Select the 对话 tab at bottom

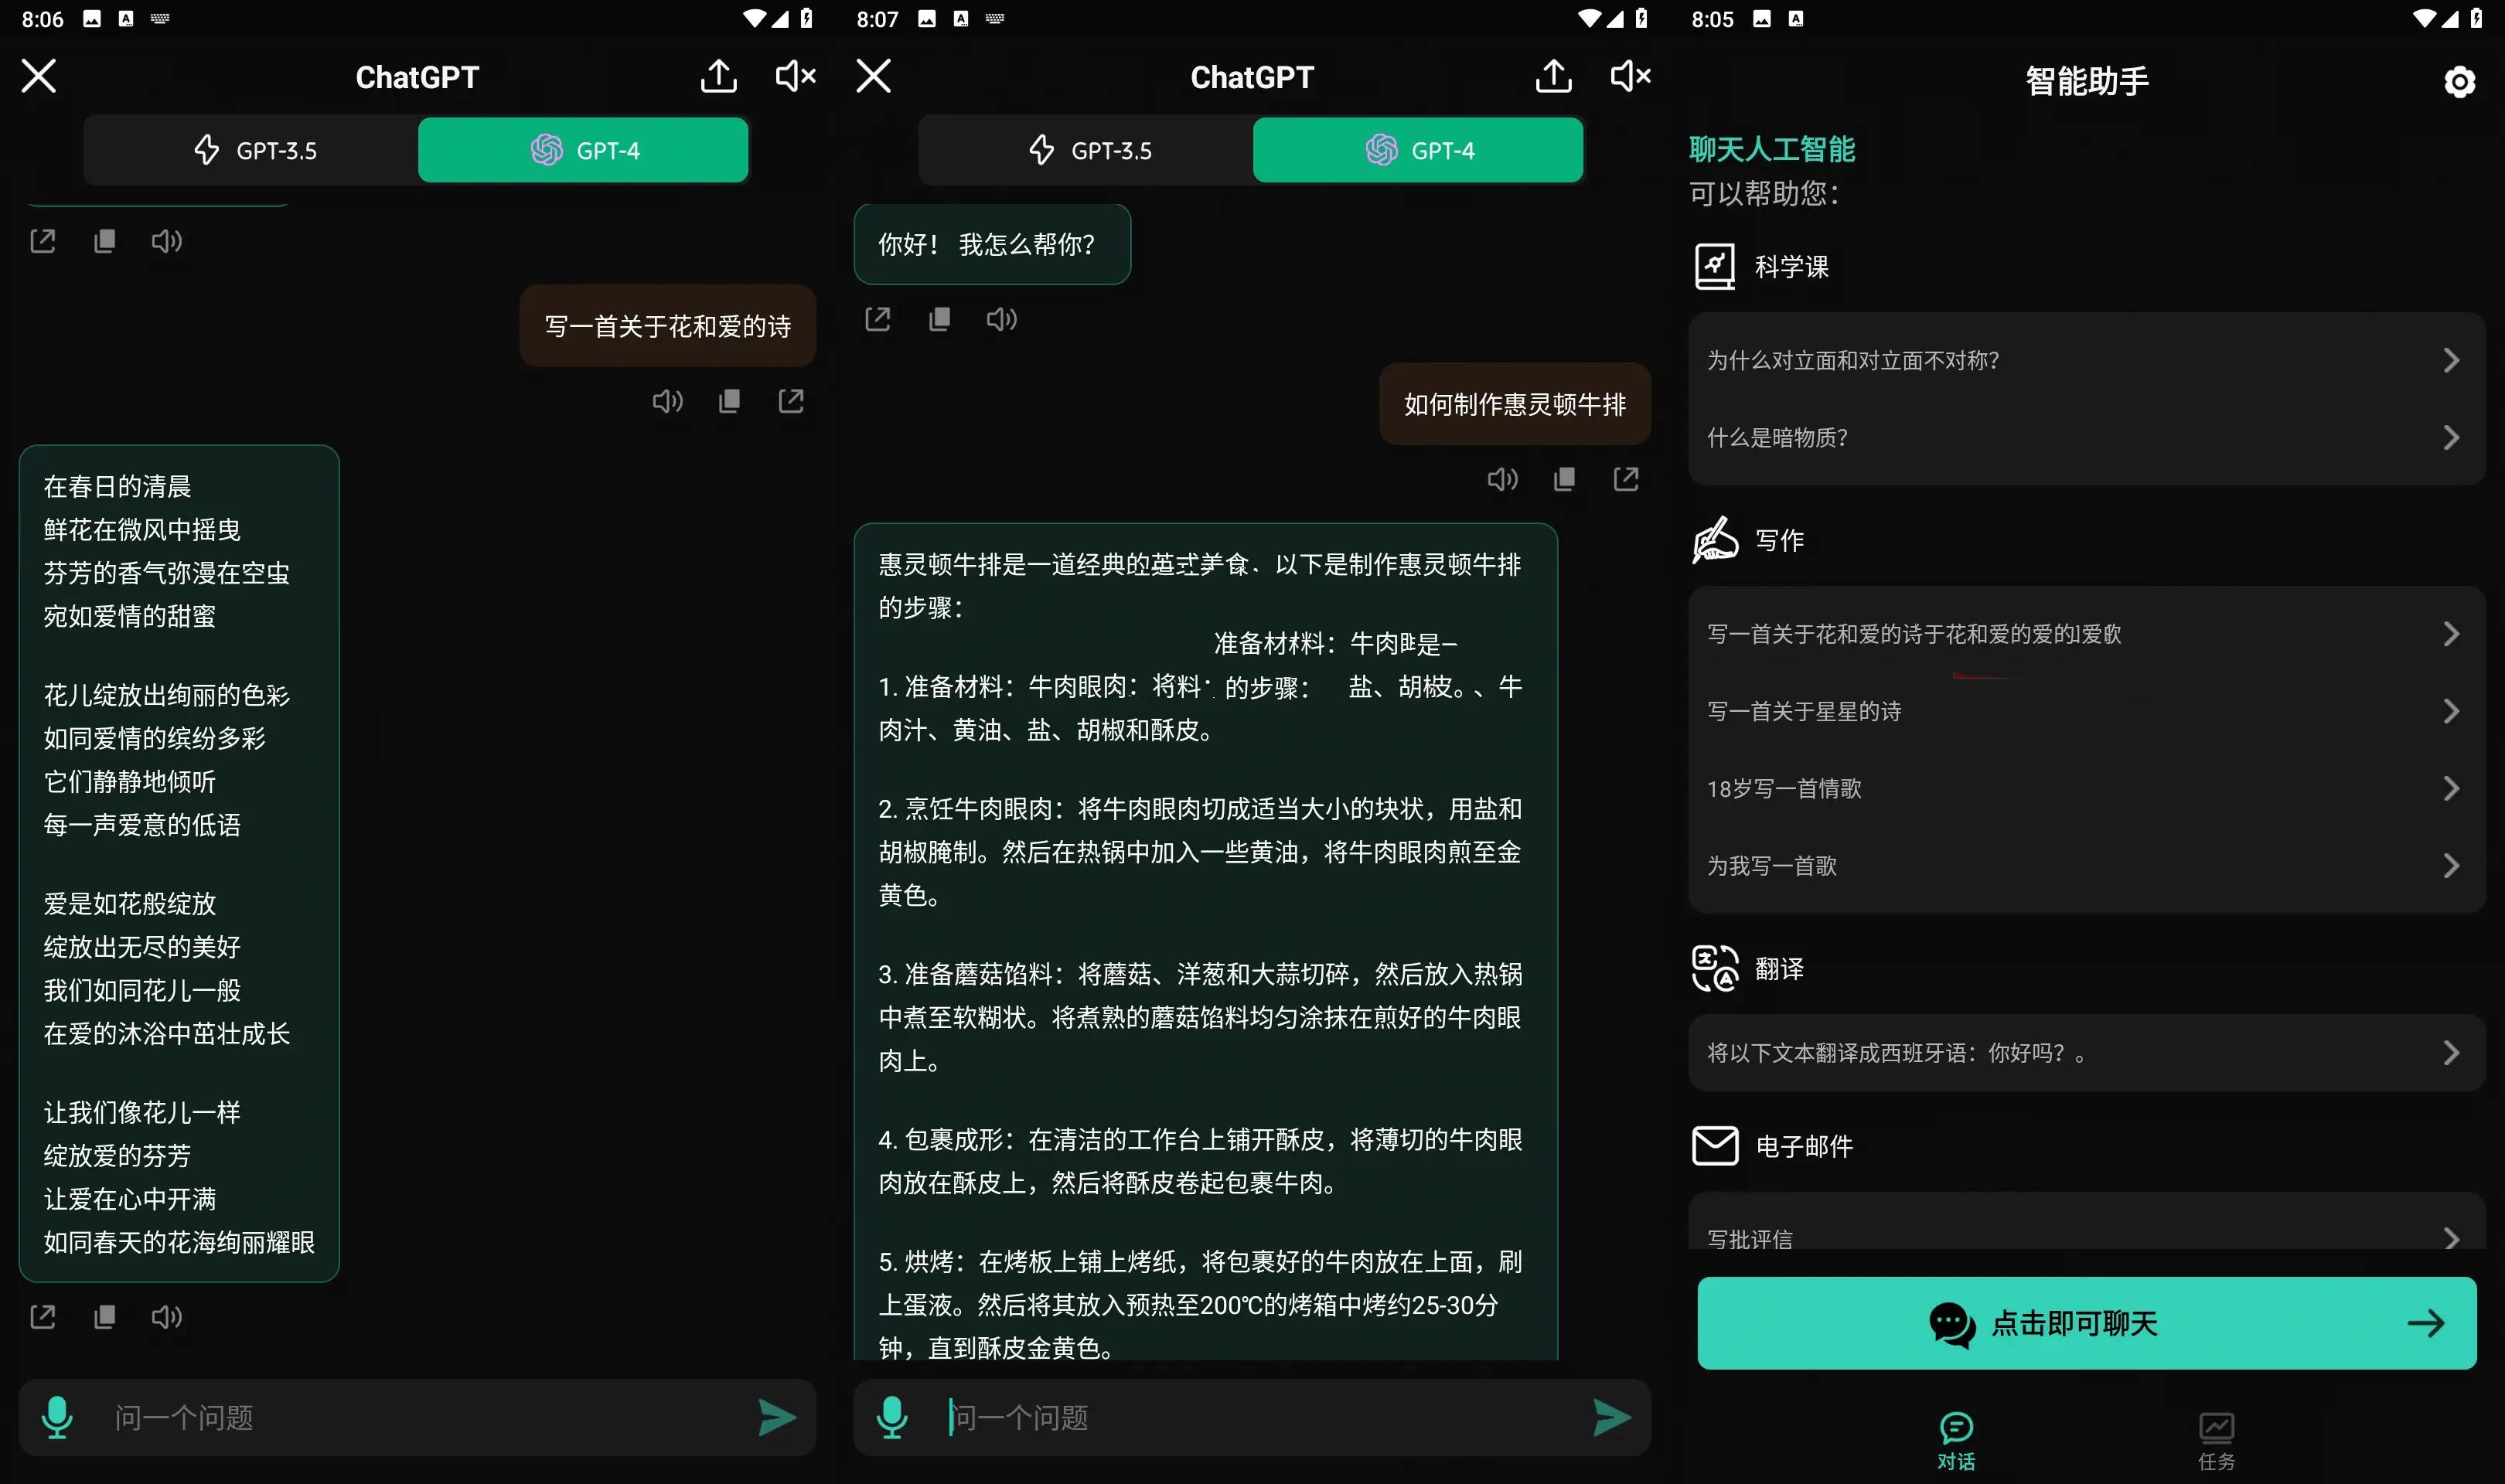1957,1437
